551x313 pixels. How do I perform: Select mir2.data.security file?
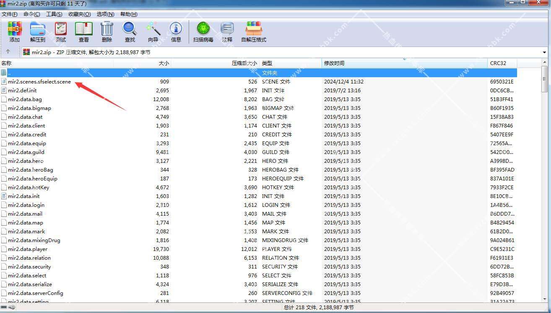point(29,266)
